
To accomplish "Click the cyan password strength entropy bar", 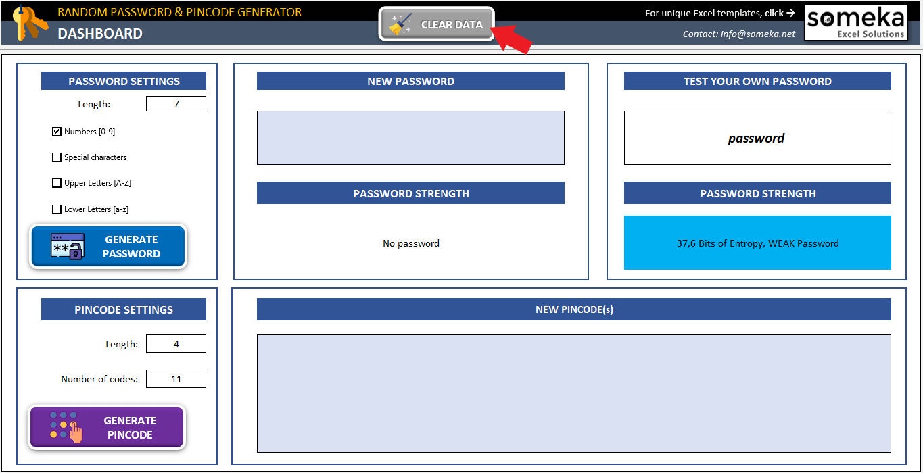I will coord(756,243).
